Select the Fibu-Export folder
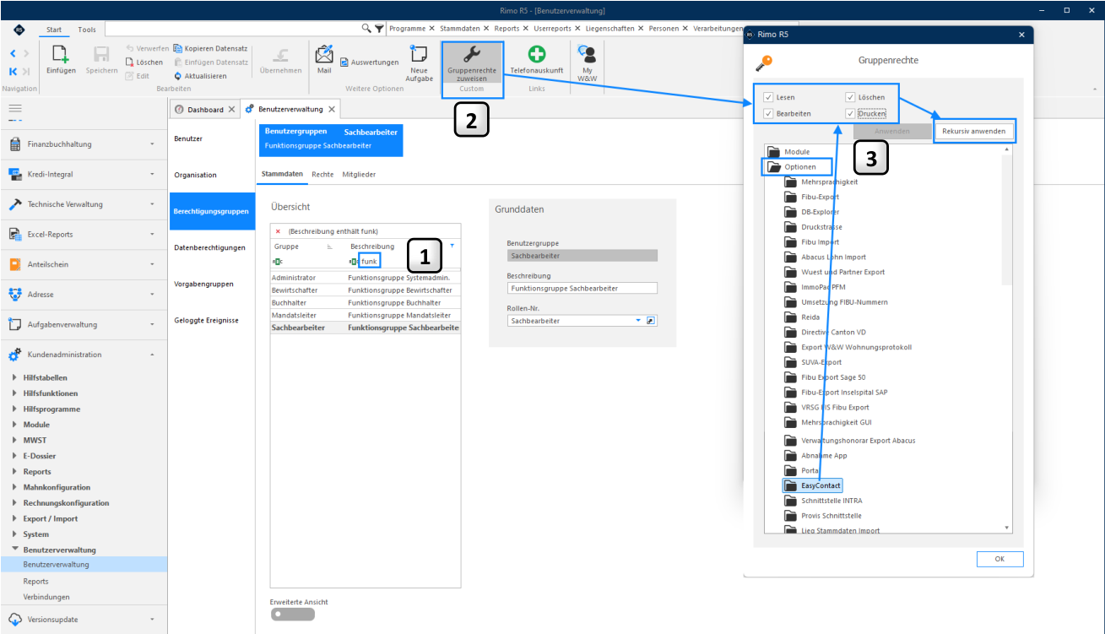This screenshot has height=634, width=1105. click(x=811, y=197)
